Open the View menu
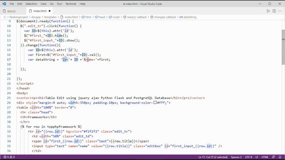The height and width of the screenshot is (160, 285). 44,4
